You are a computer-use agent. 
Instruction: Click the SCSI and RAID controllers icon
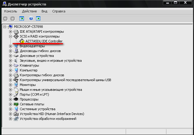(16, 36)
